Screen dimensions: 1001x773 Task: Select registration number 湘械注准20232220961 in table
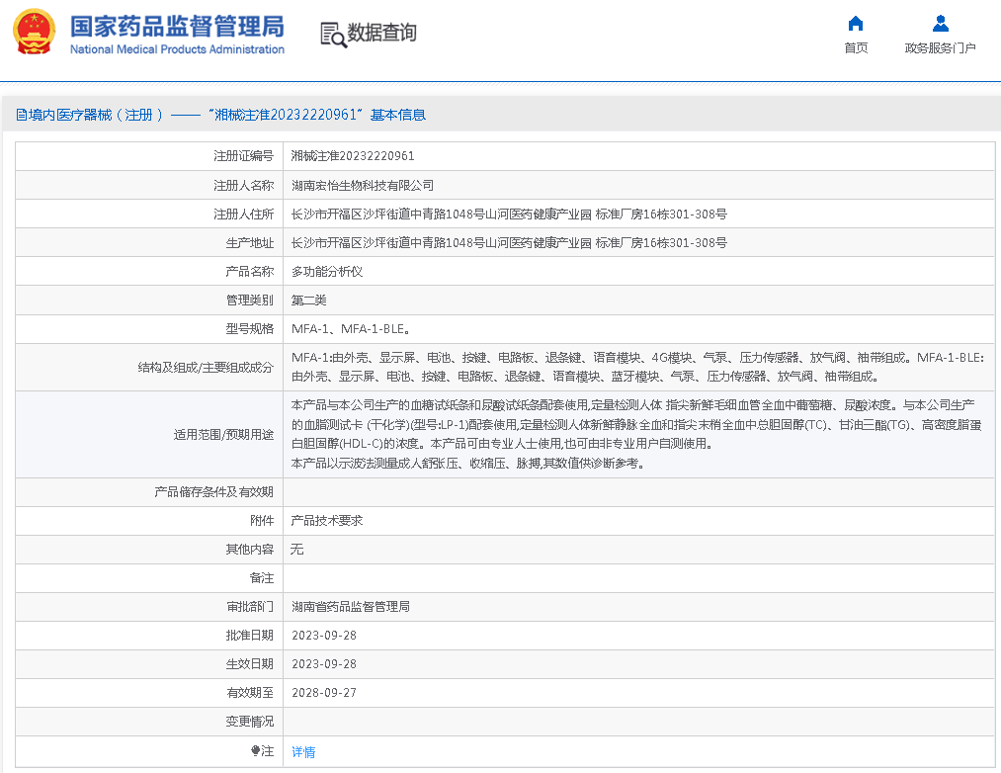coord(353,156)
